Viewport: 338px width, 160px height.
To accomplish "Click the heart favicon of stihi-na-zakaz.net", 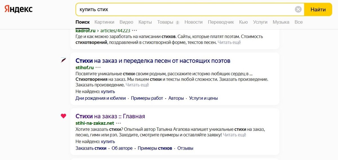I will coord(63,116).
